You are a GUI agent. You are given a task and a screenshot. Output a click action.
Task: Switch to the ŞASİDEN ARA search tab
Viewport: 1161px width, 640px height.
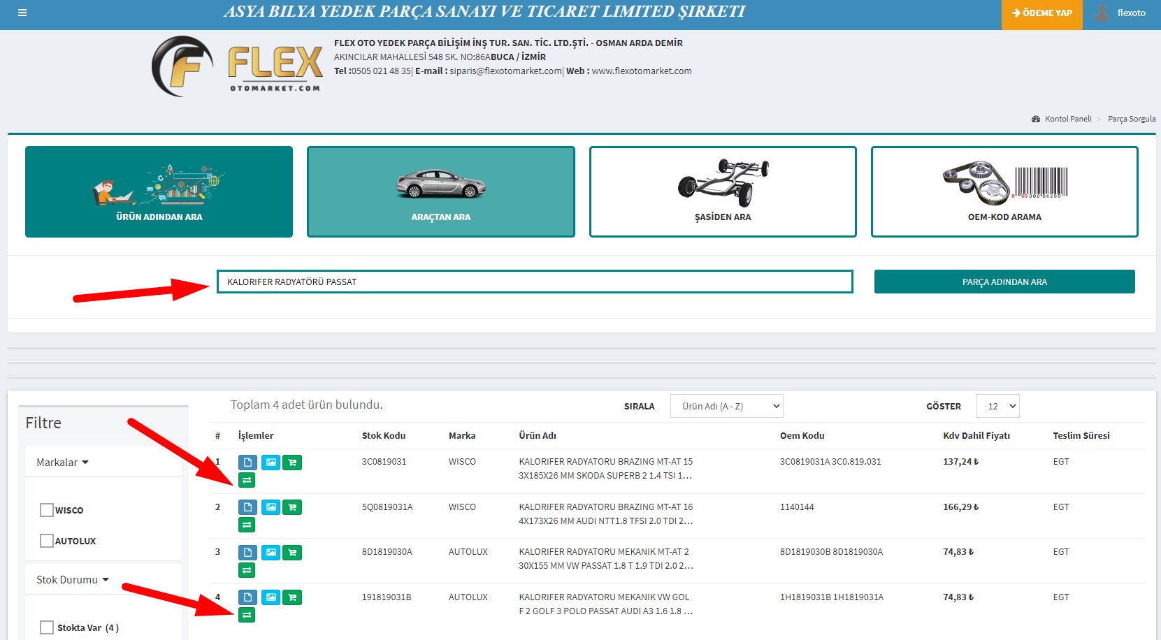pyautogui.click(x=722, y=191)
